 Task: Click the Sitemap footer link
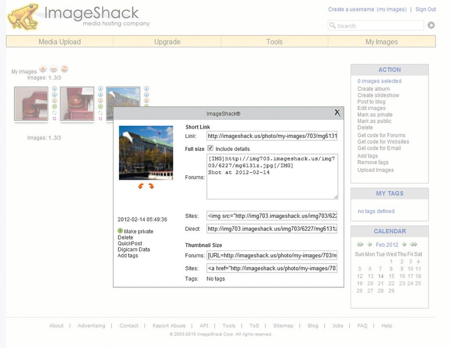coord(283,326)
